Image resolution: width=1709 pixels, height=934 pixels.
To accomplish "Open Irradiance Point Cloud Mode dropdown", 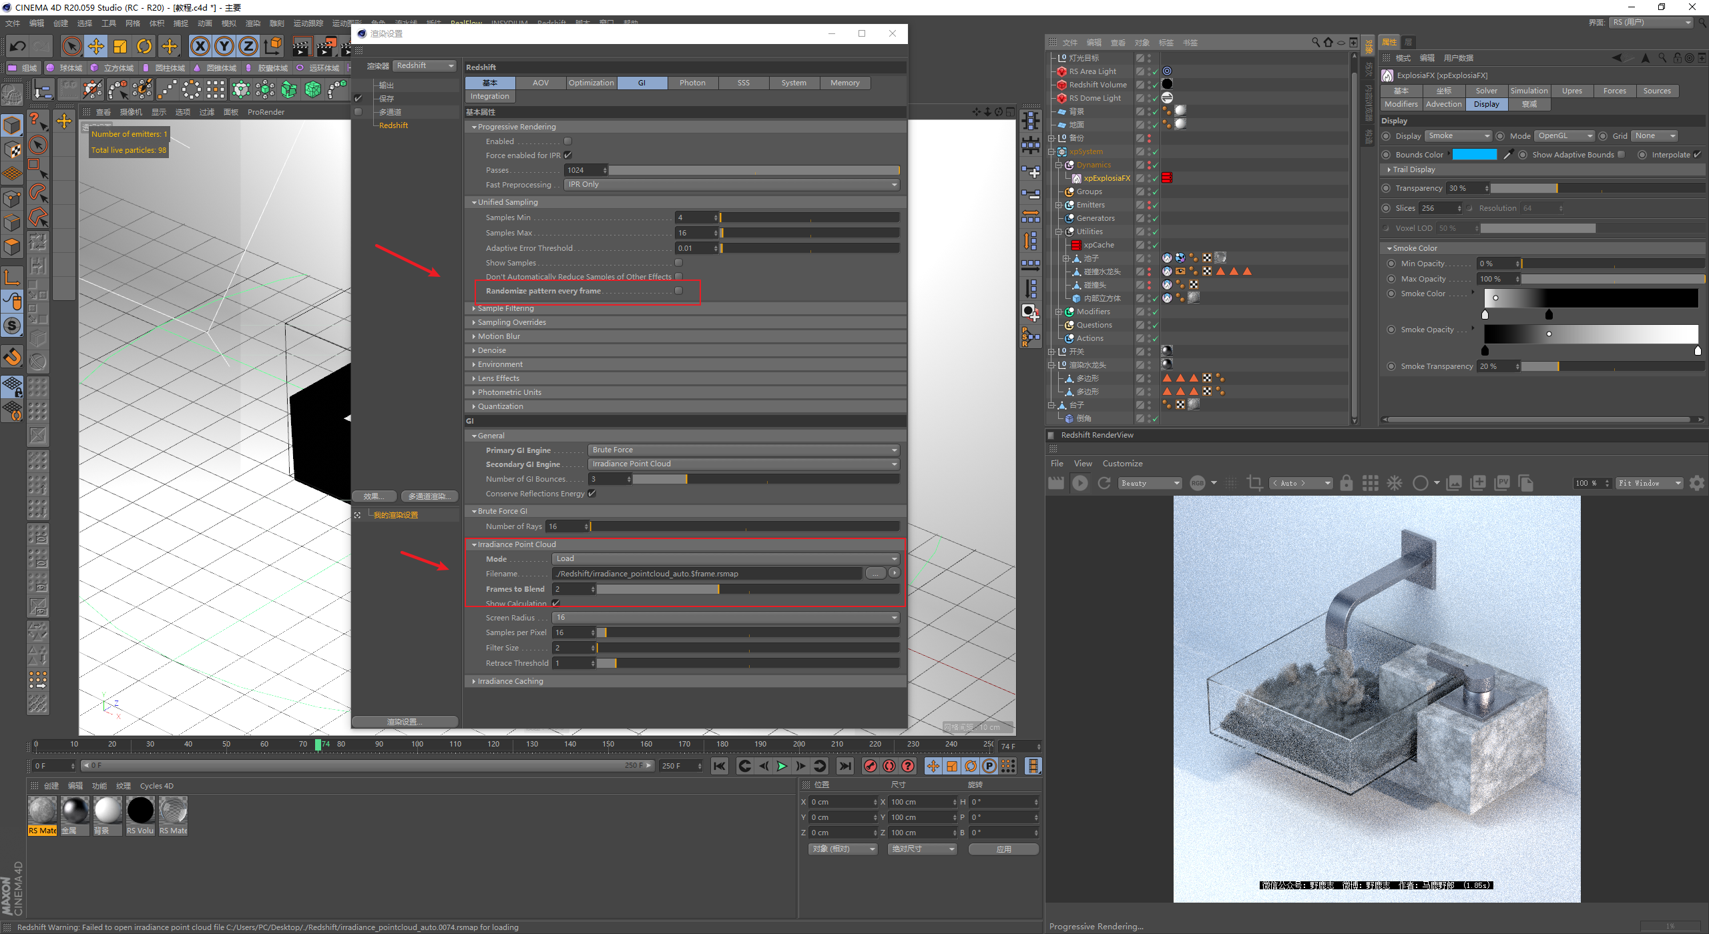I will coord(726,559).
